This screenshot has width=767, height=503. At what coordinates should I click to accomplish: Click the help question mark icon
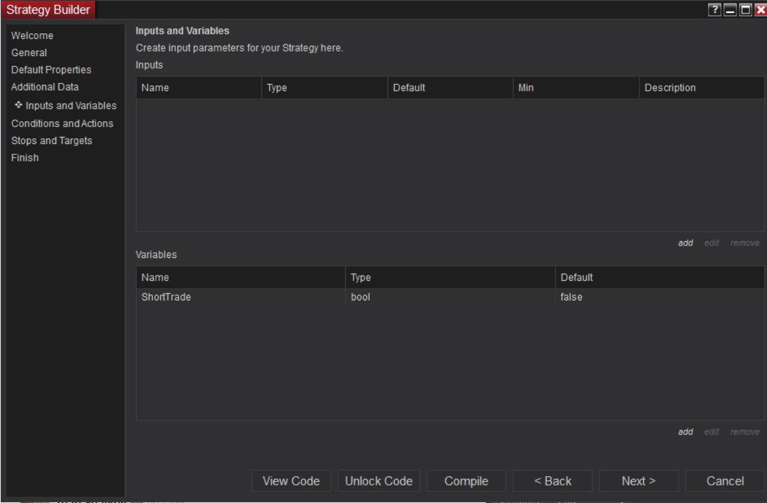coord(716,10)
